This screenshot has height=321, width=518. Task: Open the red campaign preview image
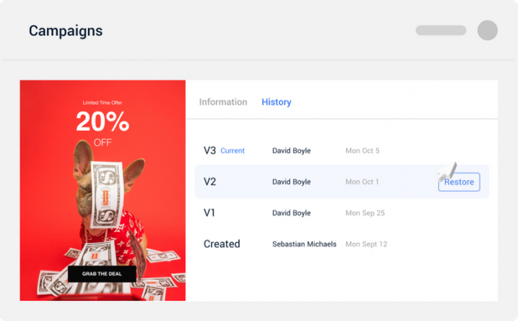click(x=102, y=190)
